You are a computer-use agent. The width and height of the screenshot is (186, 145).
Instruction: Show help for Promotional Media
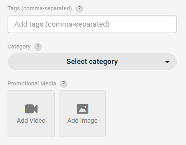pyautogui.click(x=63, y=84)
